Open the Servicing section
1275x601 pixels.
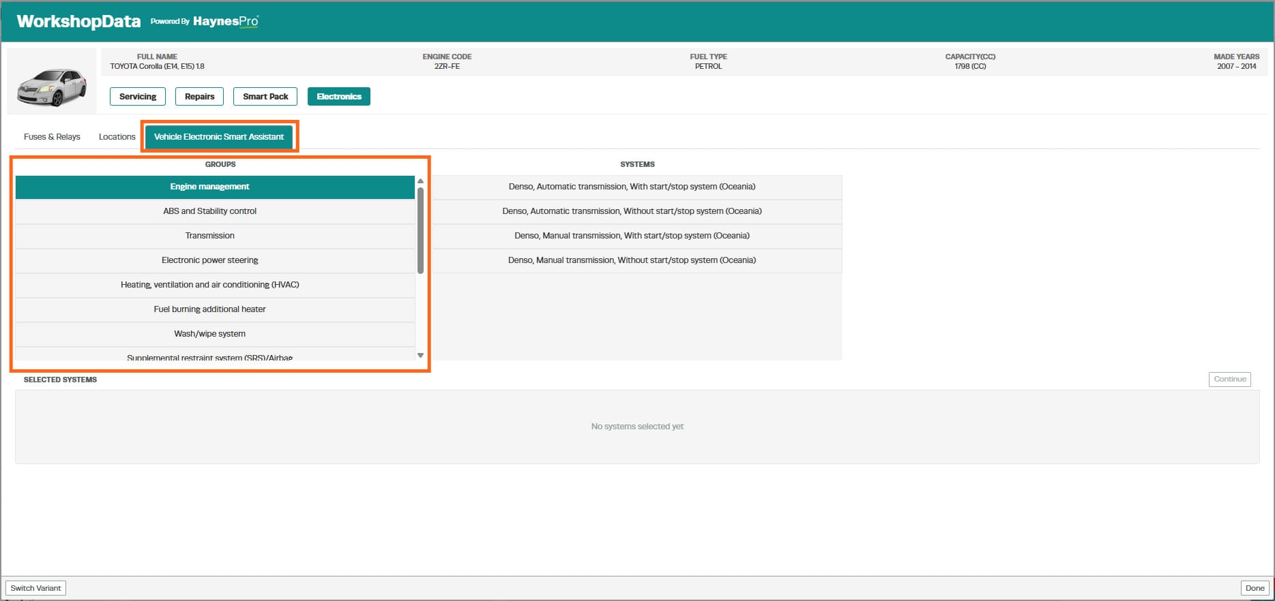click(138, 96)
